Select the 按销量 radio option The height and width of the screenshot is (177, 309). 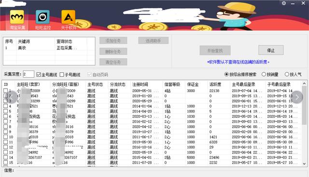click(264, 74)
